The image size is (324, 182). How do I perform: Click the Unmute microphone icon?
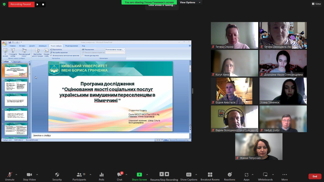(10, 175)
